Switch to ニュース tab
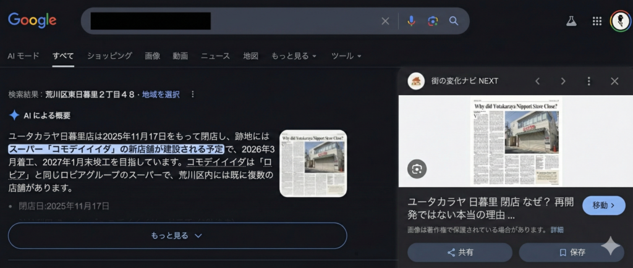633x268 pixels. [x=216, y=56]
